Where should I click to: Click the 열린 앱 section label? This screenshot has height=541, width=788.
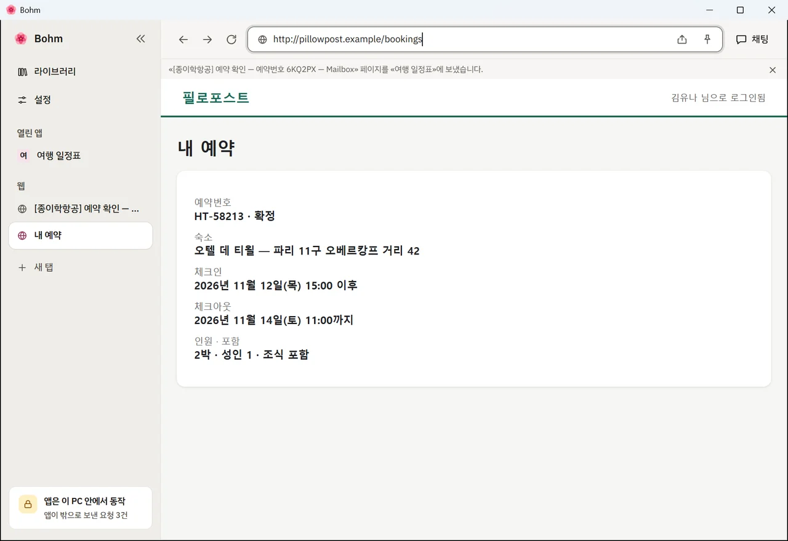(30, 133)
